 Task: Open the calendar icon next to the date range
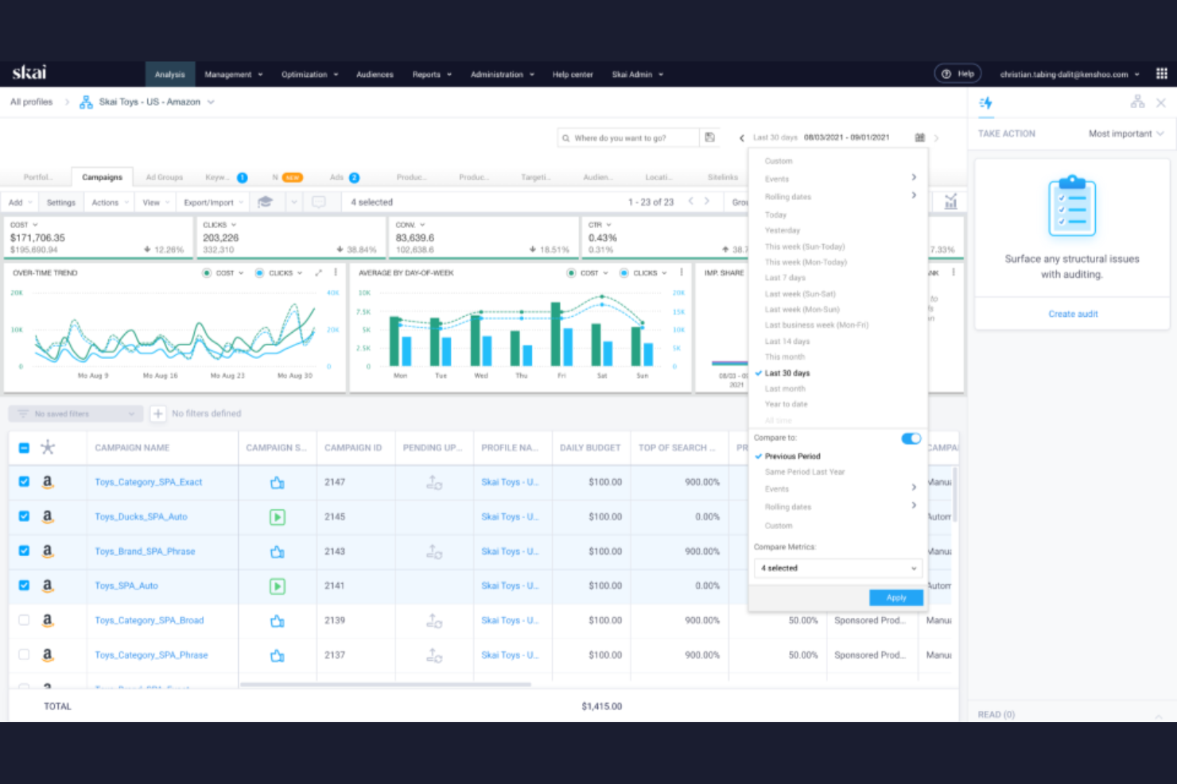tap(919, 137)
